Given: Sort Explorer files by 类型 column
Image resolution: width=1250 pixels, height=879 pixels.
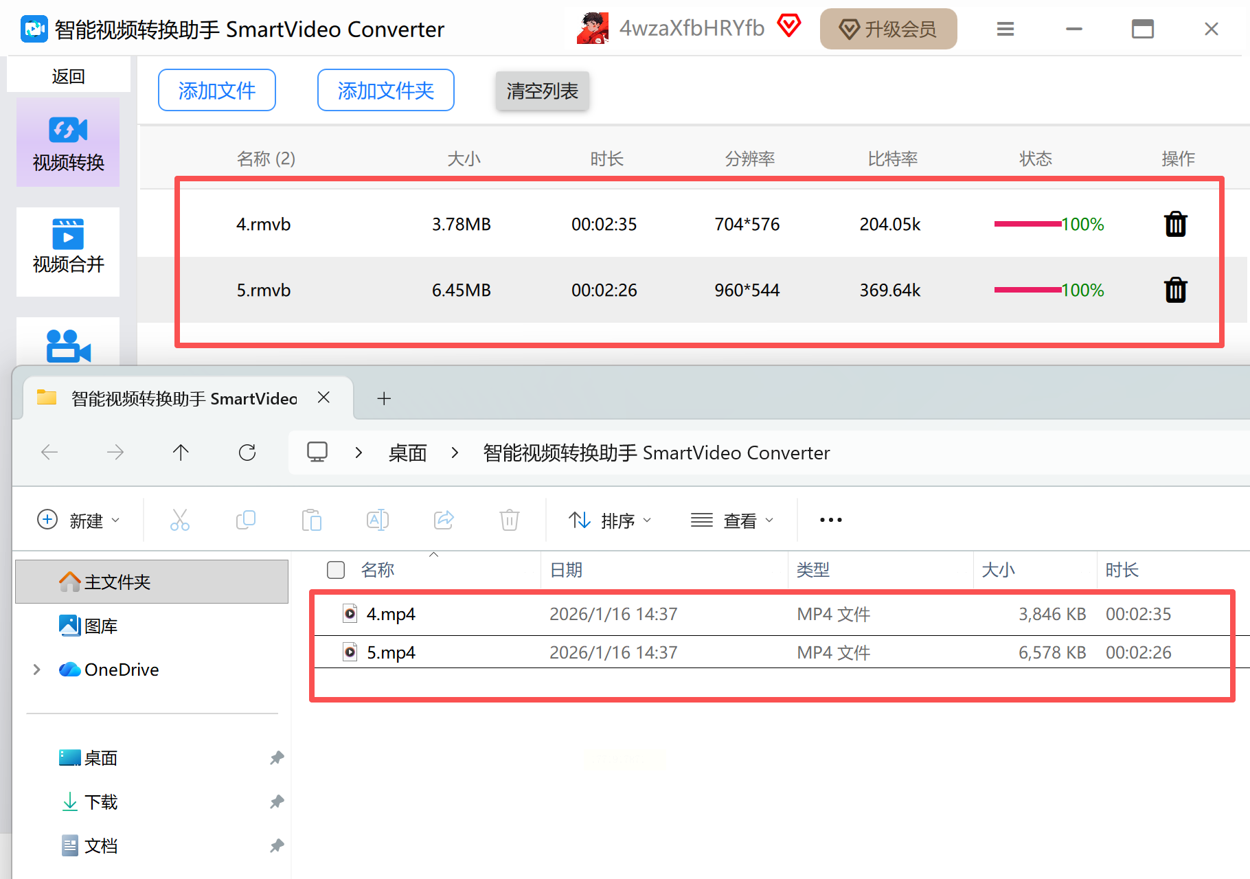Looking at the screenshot, I should [813, 570].
